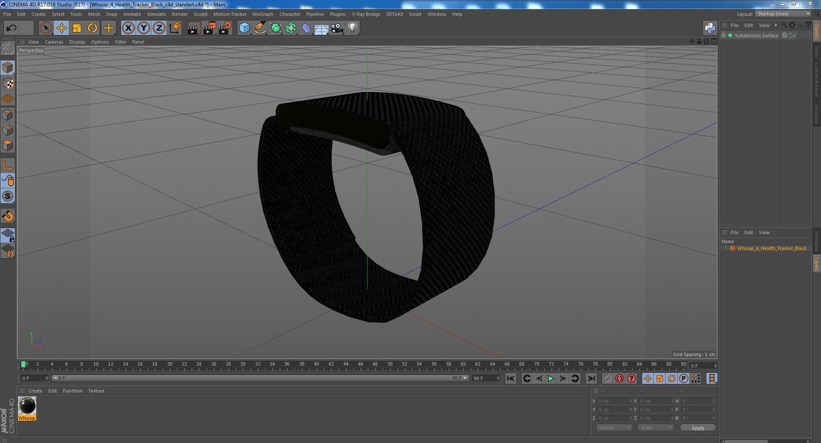
Task: Adjust the end frame 90 F stepper
Action: point(498,378)
